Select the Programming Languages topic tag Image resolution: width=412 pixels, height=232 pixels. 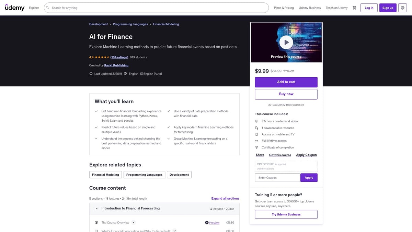[144, 175]
